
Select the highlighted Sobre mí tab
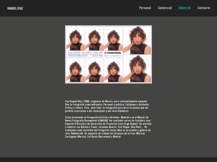(x=185, y=8)
